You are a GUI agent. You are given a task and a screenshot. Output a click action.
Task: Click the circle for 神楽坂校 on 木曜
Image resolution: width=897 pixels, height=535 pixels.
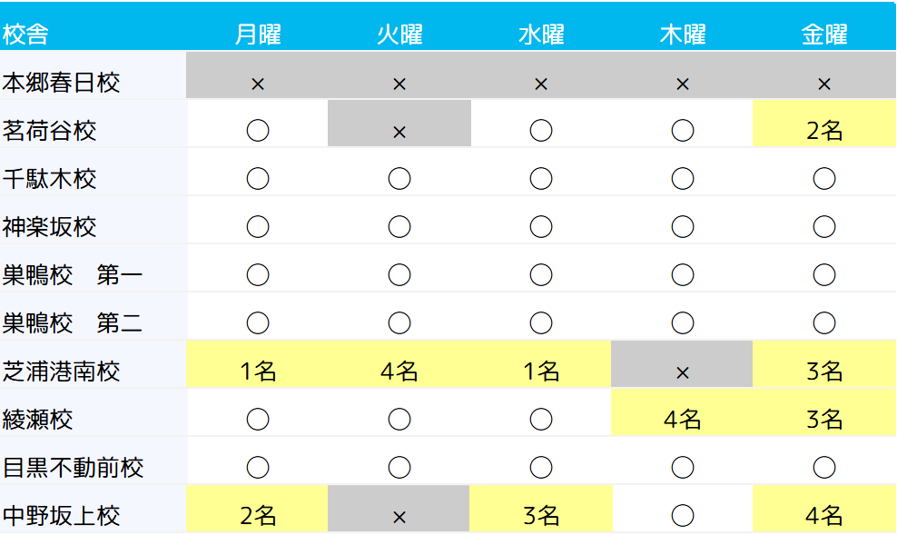tap(683, 226)
